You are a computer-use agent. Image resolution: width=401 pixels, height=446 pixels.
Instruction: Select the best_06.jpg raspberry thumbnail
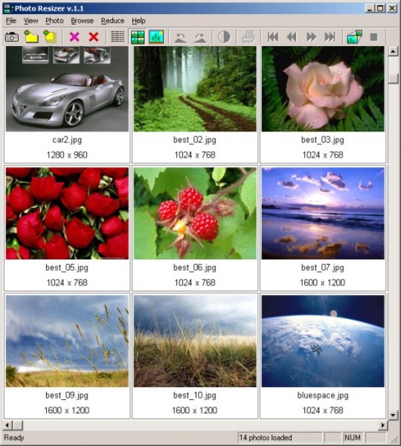point(194,213)
